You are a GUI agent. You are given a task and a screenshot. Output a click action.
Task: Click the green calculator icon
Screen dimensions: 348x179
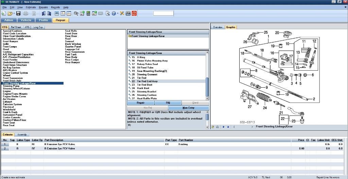point(88,14)
